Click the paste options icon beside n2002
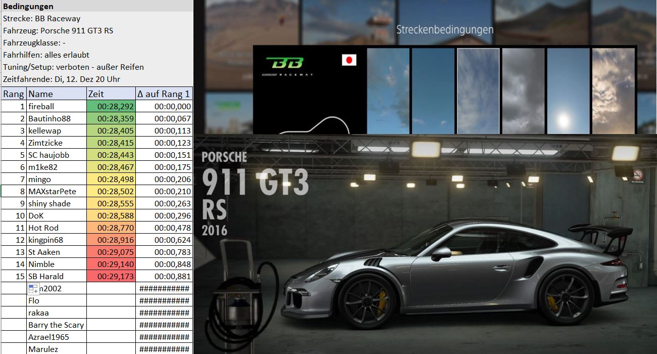 tap(34, 289)
